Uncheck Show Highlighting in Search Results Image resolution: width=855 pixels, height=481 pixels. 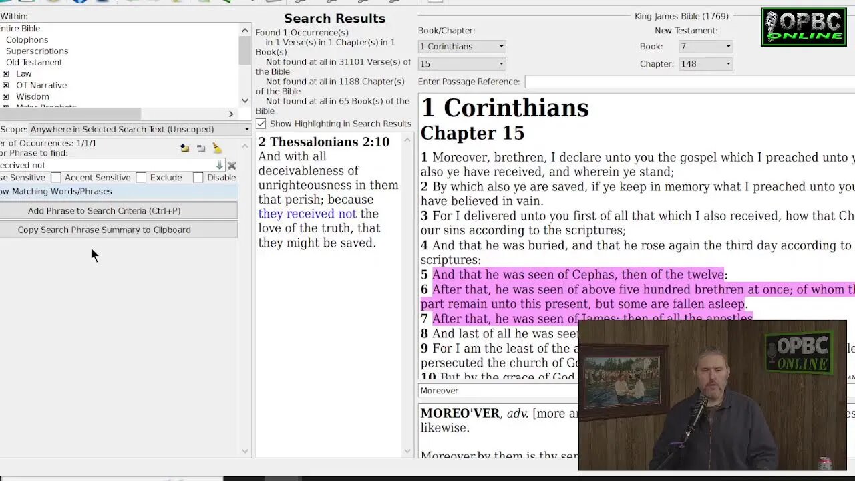point(261,124)
